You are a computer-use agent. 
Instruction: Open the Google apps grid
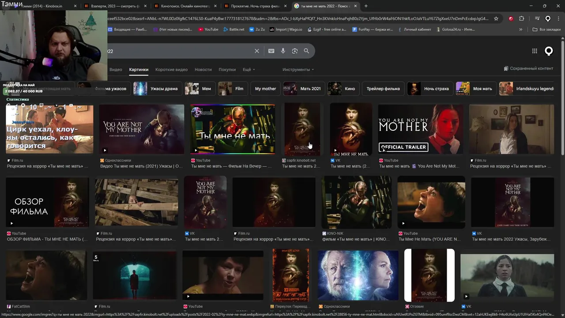(x=535, y=51)
